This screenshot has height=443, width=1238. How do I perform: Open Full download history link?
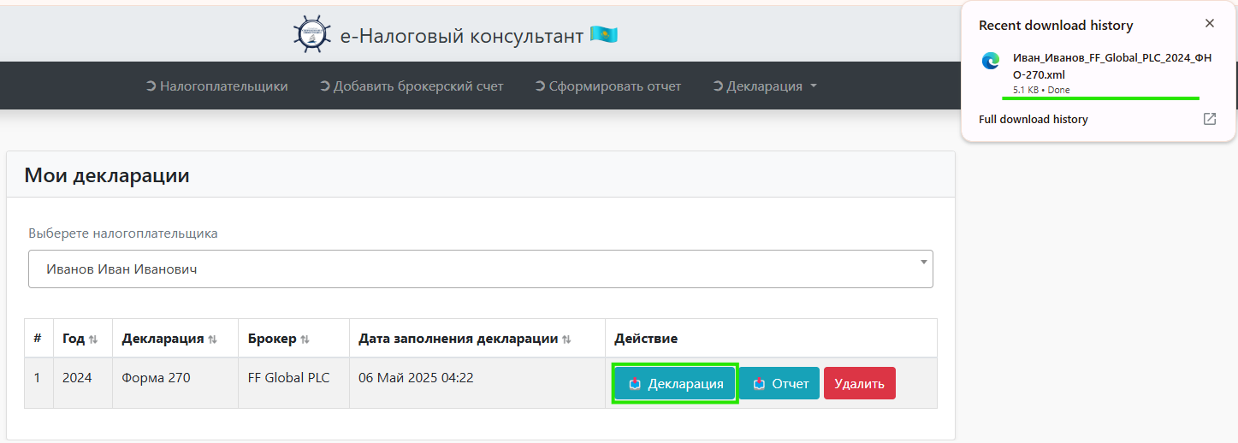[1034, 119]
